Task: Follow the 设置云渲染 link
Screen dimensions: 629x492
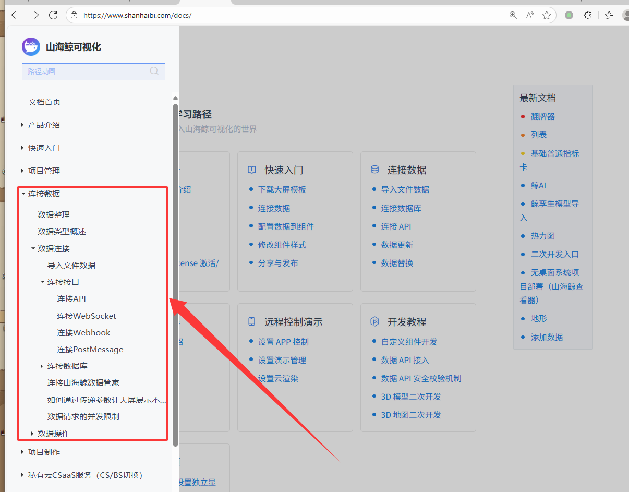Action: point(278,378)
